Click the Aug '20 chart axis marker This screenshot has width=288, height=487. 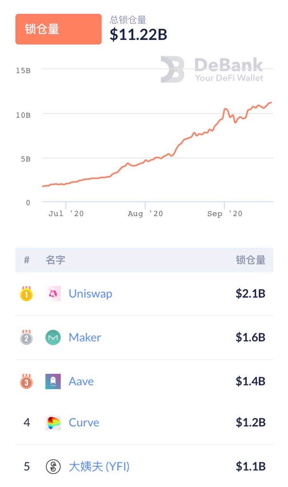point(145,214)
